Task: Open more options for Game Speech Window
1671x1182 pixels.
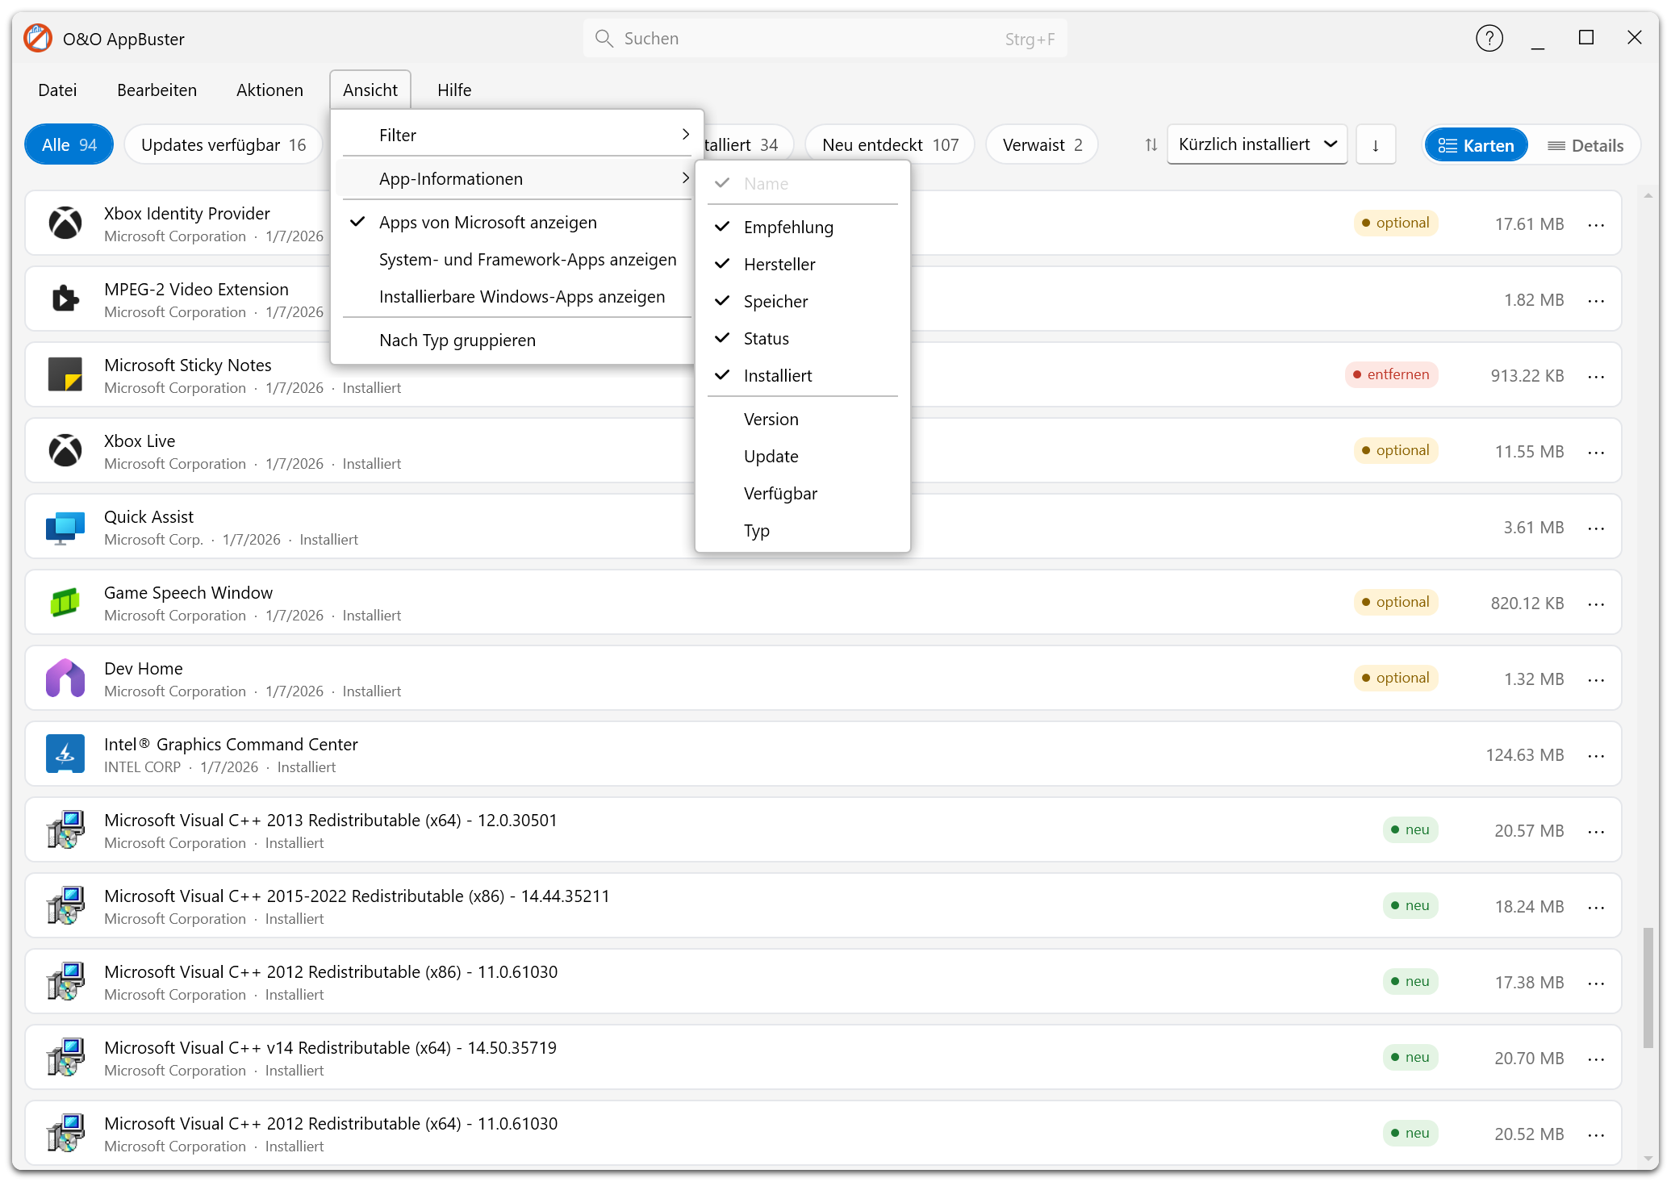Action: (1596, 604)
